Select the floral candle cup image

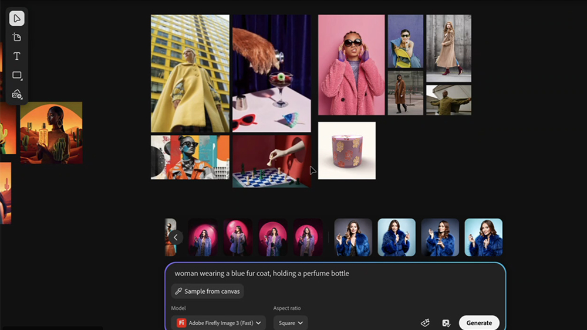(347, 151)
